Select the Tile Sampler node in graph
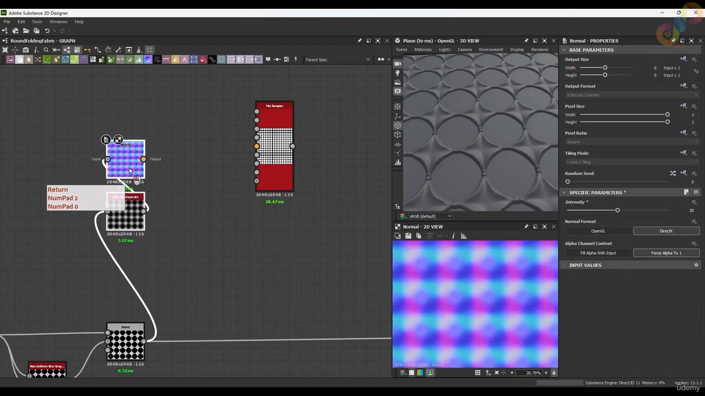Image resolution: width=705 pixels, height=396 pixels. click(274, 146)
